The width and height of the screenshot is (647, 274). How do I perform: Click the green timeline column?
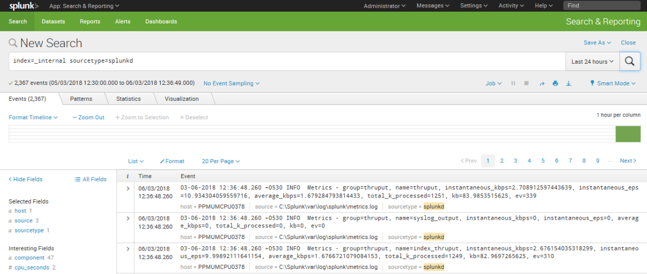pos(628,134)
